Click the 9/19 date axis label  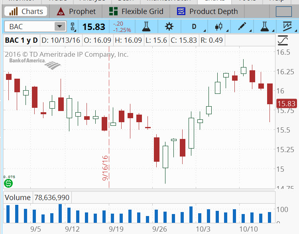116,229
